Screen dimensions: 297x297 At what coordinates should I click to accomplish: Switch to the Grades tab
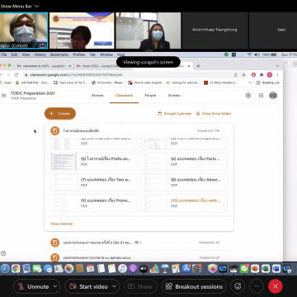(x=174, y=96)
